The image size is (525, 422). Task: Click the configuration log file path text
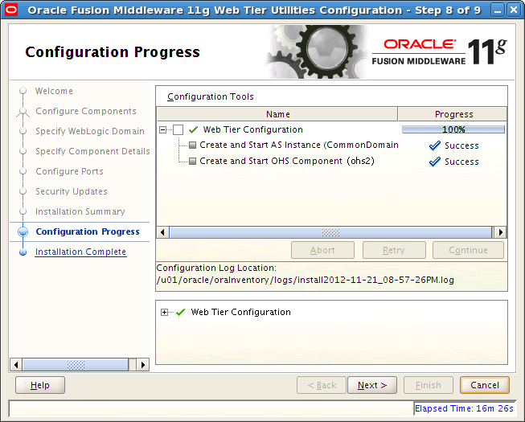pos(305,280)
